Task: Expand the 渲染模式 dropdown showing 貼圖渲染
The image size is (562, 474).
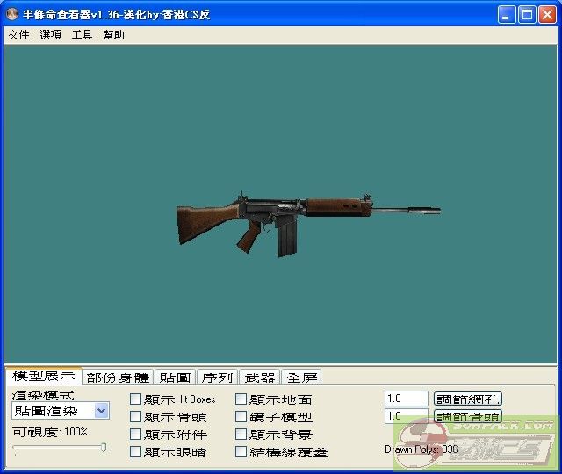Action: point(101,411)
